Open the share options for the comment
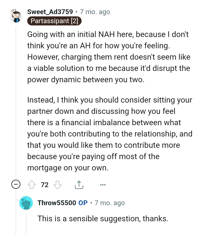This screenshot has width=204, height=234. (79, 185)
